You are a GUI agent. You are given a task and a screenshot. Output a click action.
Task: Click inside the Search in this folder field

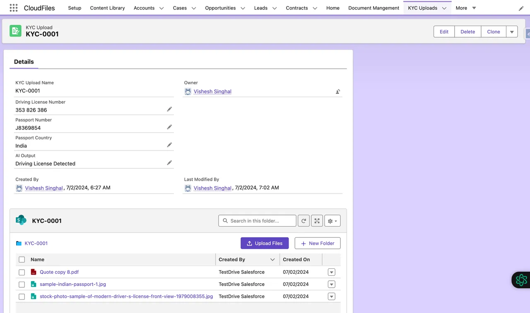coord(257,220)
